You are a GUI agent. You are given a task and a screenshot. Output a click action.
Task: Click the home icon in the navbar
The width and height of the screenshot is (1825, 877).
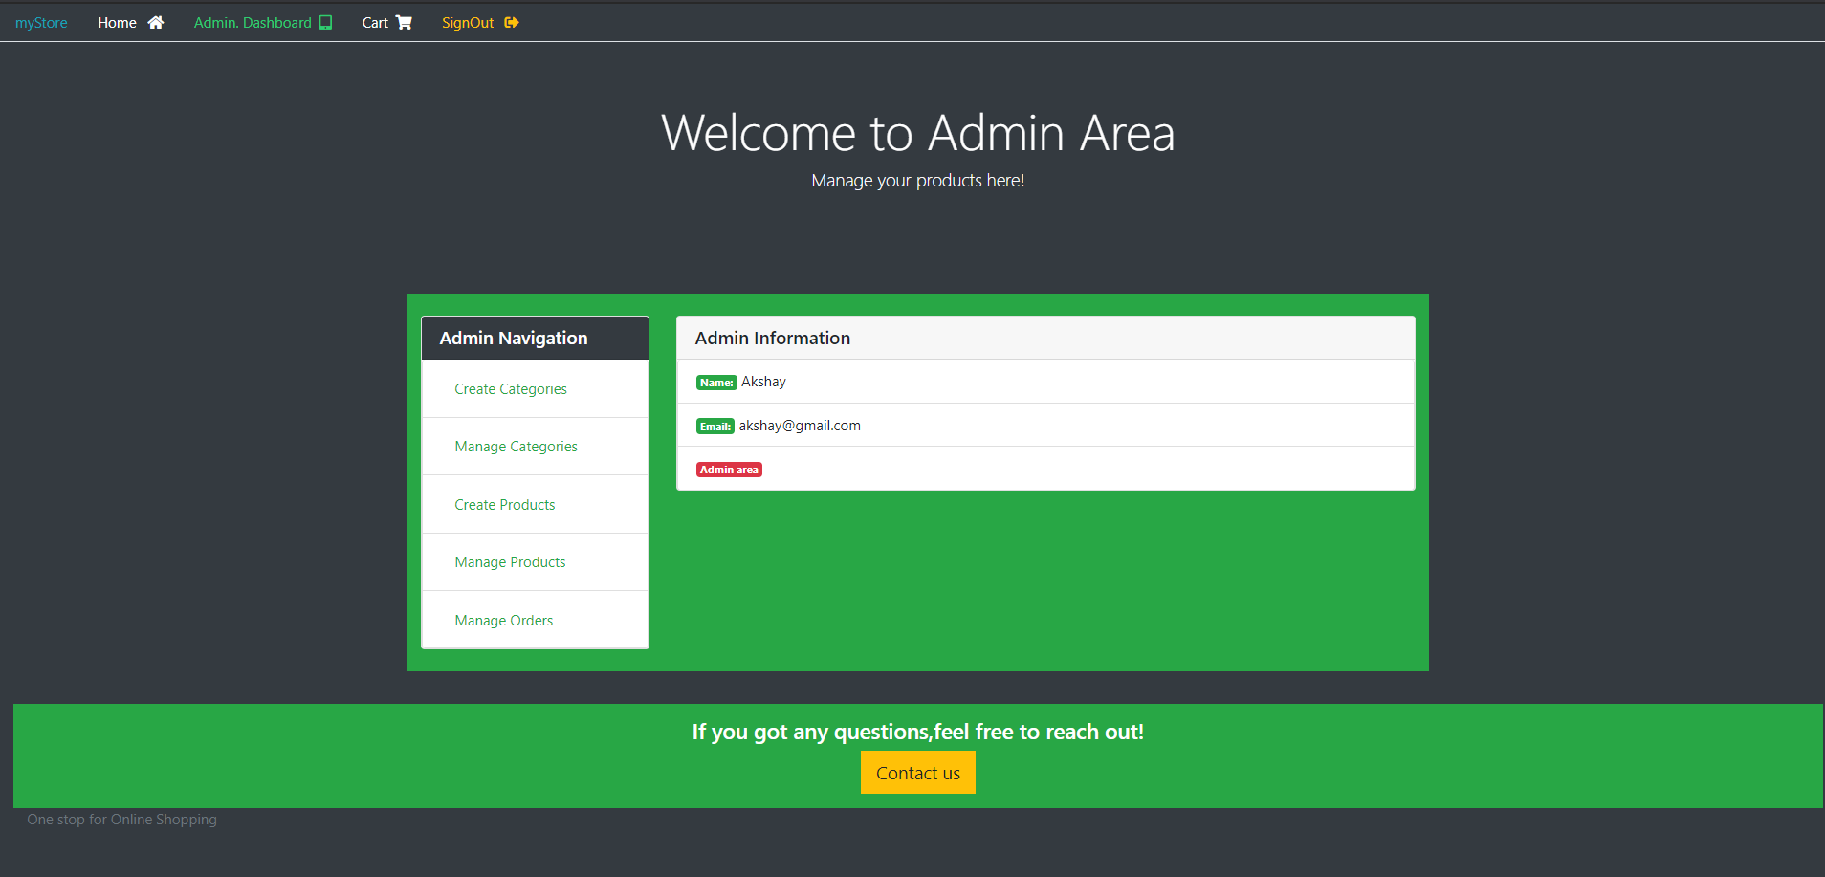pyautogui.click(x=155, y=21)
